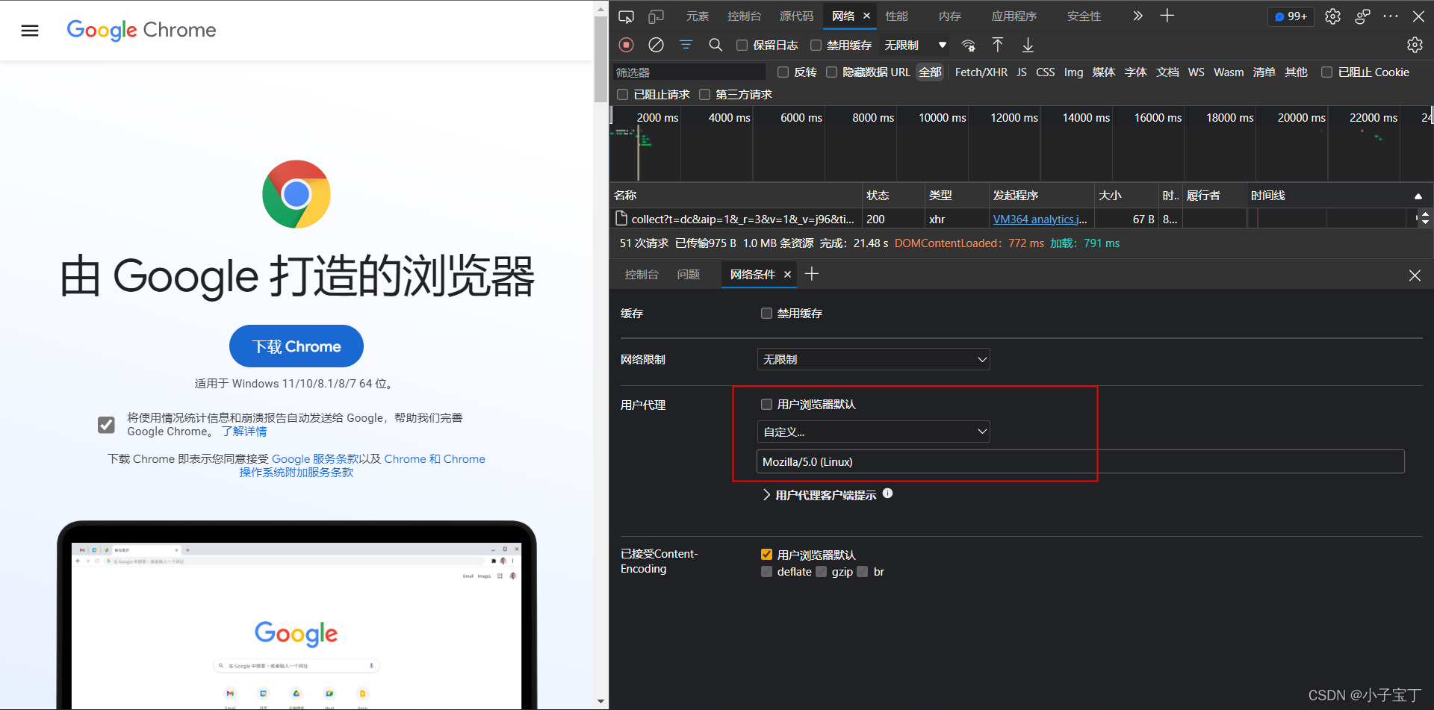Filter requests by CSS type
Screen dimensions: 1434x710
click(1045, 72)
